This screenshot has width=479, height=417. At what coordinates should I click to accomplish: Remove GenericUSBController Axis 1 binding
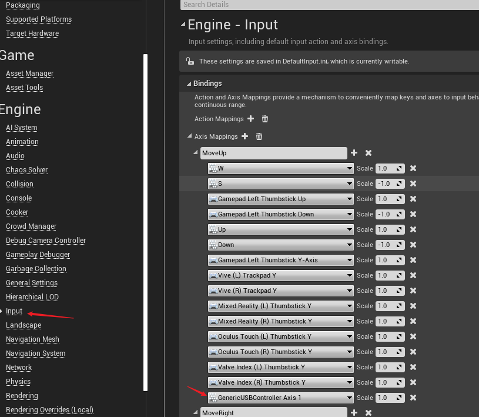413,398
